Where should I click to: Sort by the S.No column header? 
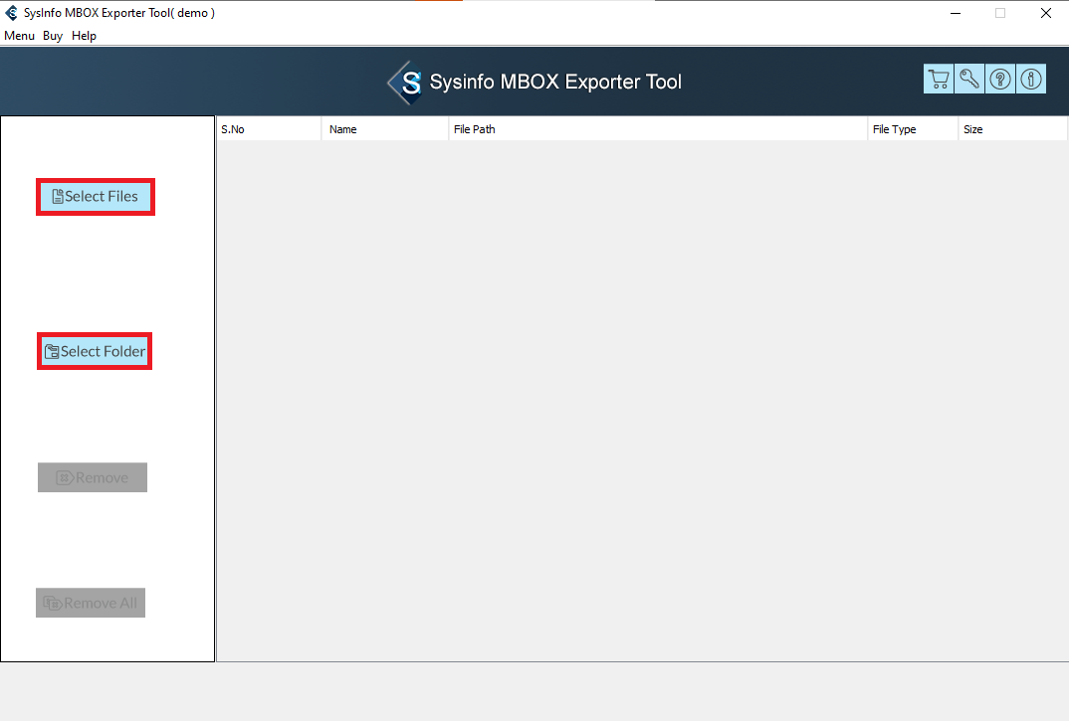click(x=269, y=129)
